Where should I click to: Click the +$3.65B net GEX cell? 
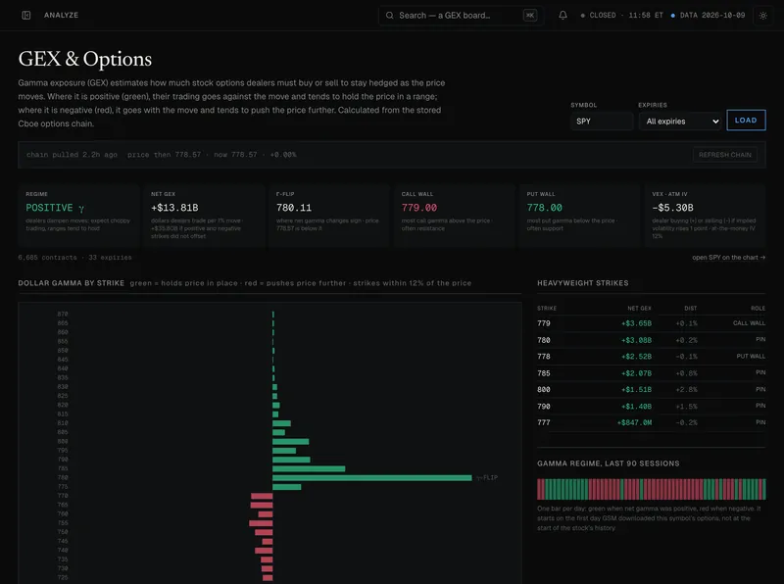point(636,323)
